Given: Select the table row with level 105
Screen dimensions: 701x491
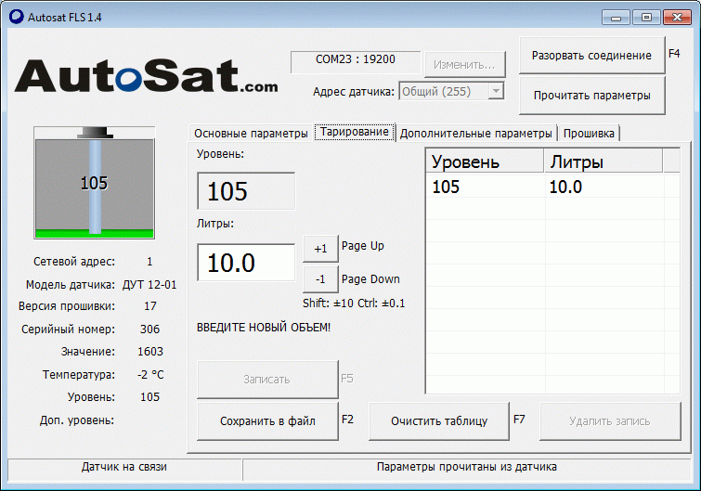Looking at the screenshot, I should point(543,187).
